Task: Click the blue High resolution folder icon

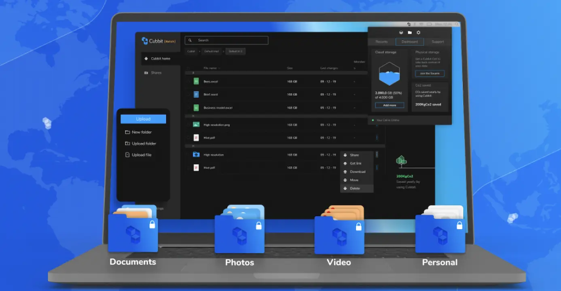Action: click(x=196, y=154)
